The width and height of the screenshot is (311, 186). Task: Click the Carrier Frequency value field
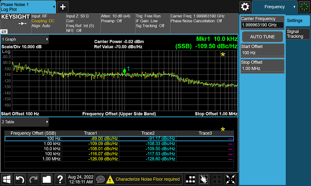262,25
